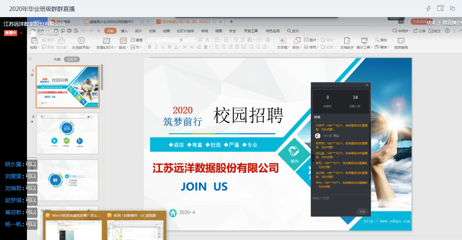Expand the Paste (粘贴) dropdown arrow

click(38, 48)
